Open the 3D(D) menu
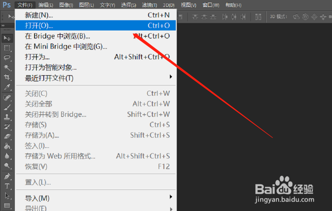This screenshot has height=211, width=332. 169,5
